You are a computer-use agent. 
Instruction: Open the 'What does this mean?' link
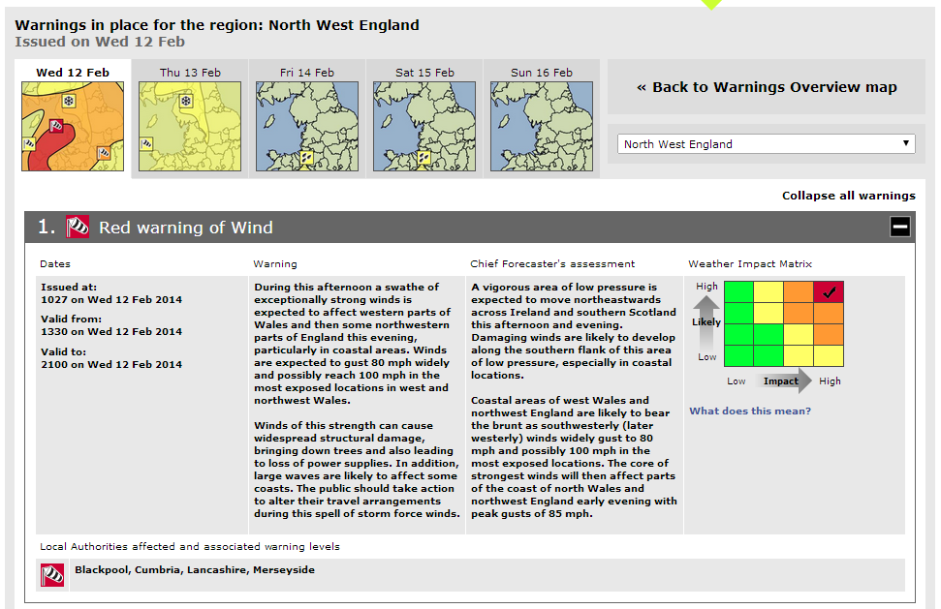coord(749,411)
